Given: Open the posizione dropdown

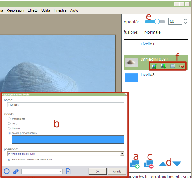Looking at the screenshot, I should click(122, 154).
